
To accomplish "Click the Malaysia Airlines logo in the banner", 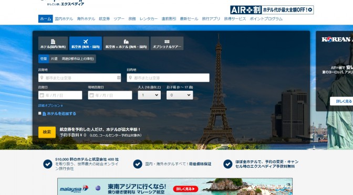I will pos(74,189).
